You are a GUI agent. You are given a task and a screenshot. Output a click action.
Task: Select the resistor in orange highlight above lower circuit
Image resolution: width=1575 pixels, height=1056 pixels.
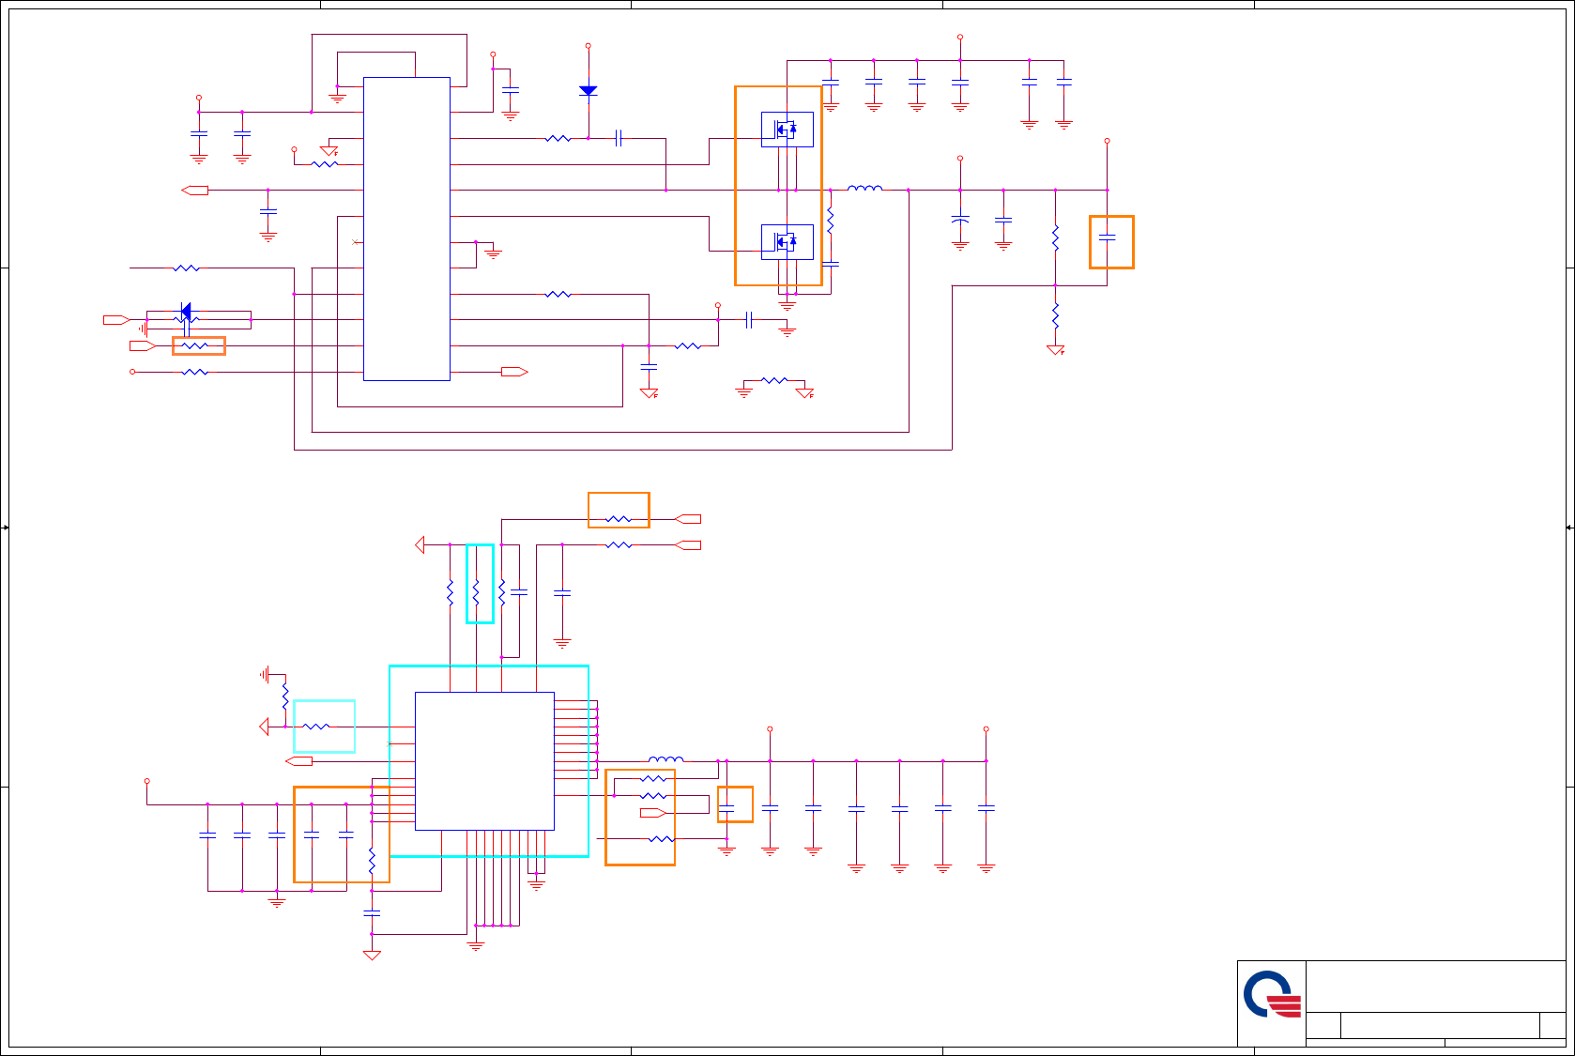tap(619, 519)
